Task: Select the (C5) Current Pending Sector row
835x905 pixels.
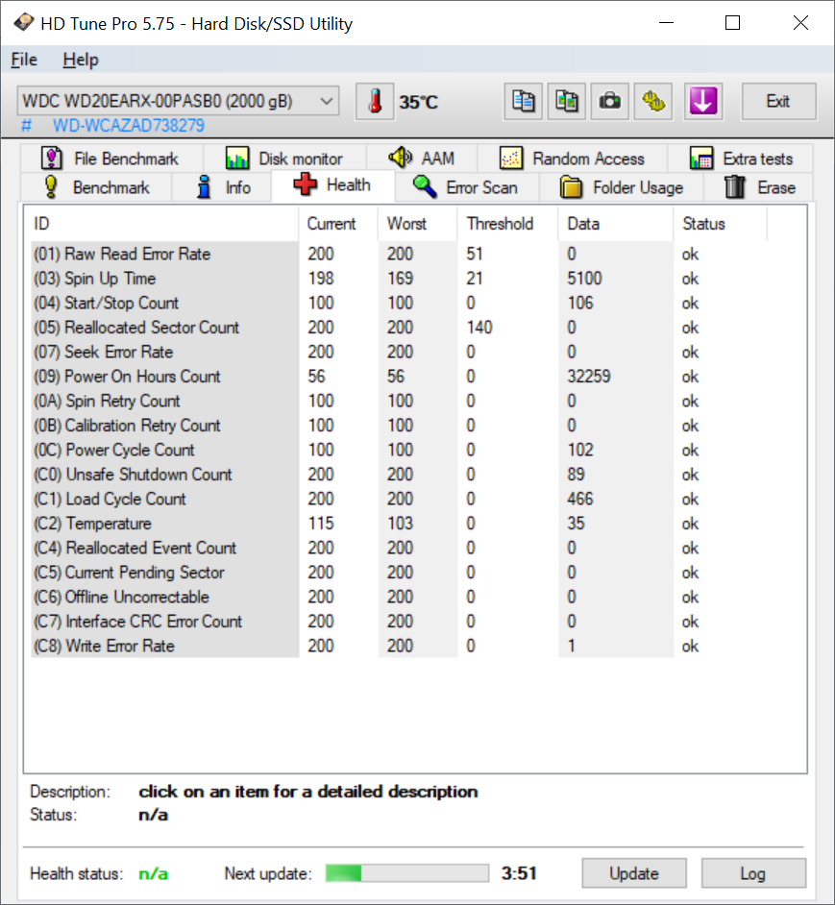Action: pyautogui.click(x=399, y=573)
